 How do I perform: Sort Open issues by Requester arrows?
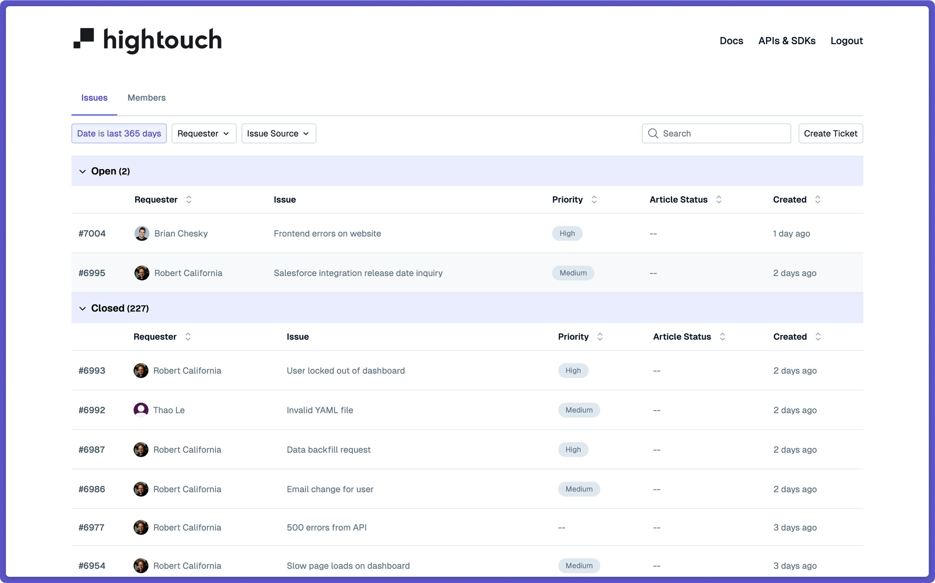[x=189, y=199]
